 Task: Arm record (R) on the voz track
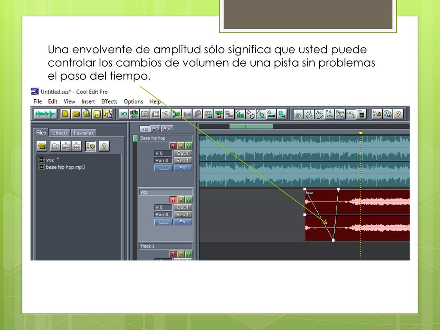click(173, 199)
